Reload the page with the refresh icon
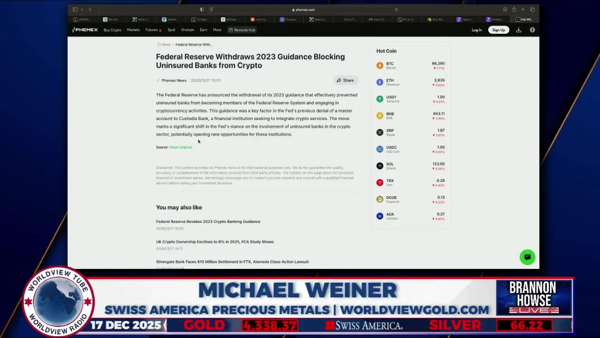 (x=396, y=9)
